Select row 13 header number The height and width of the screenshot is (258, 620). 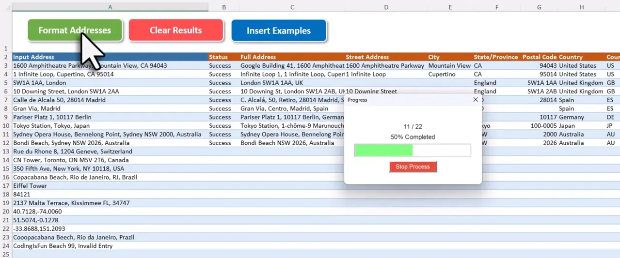pos(6,152)
